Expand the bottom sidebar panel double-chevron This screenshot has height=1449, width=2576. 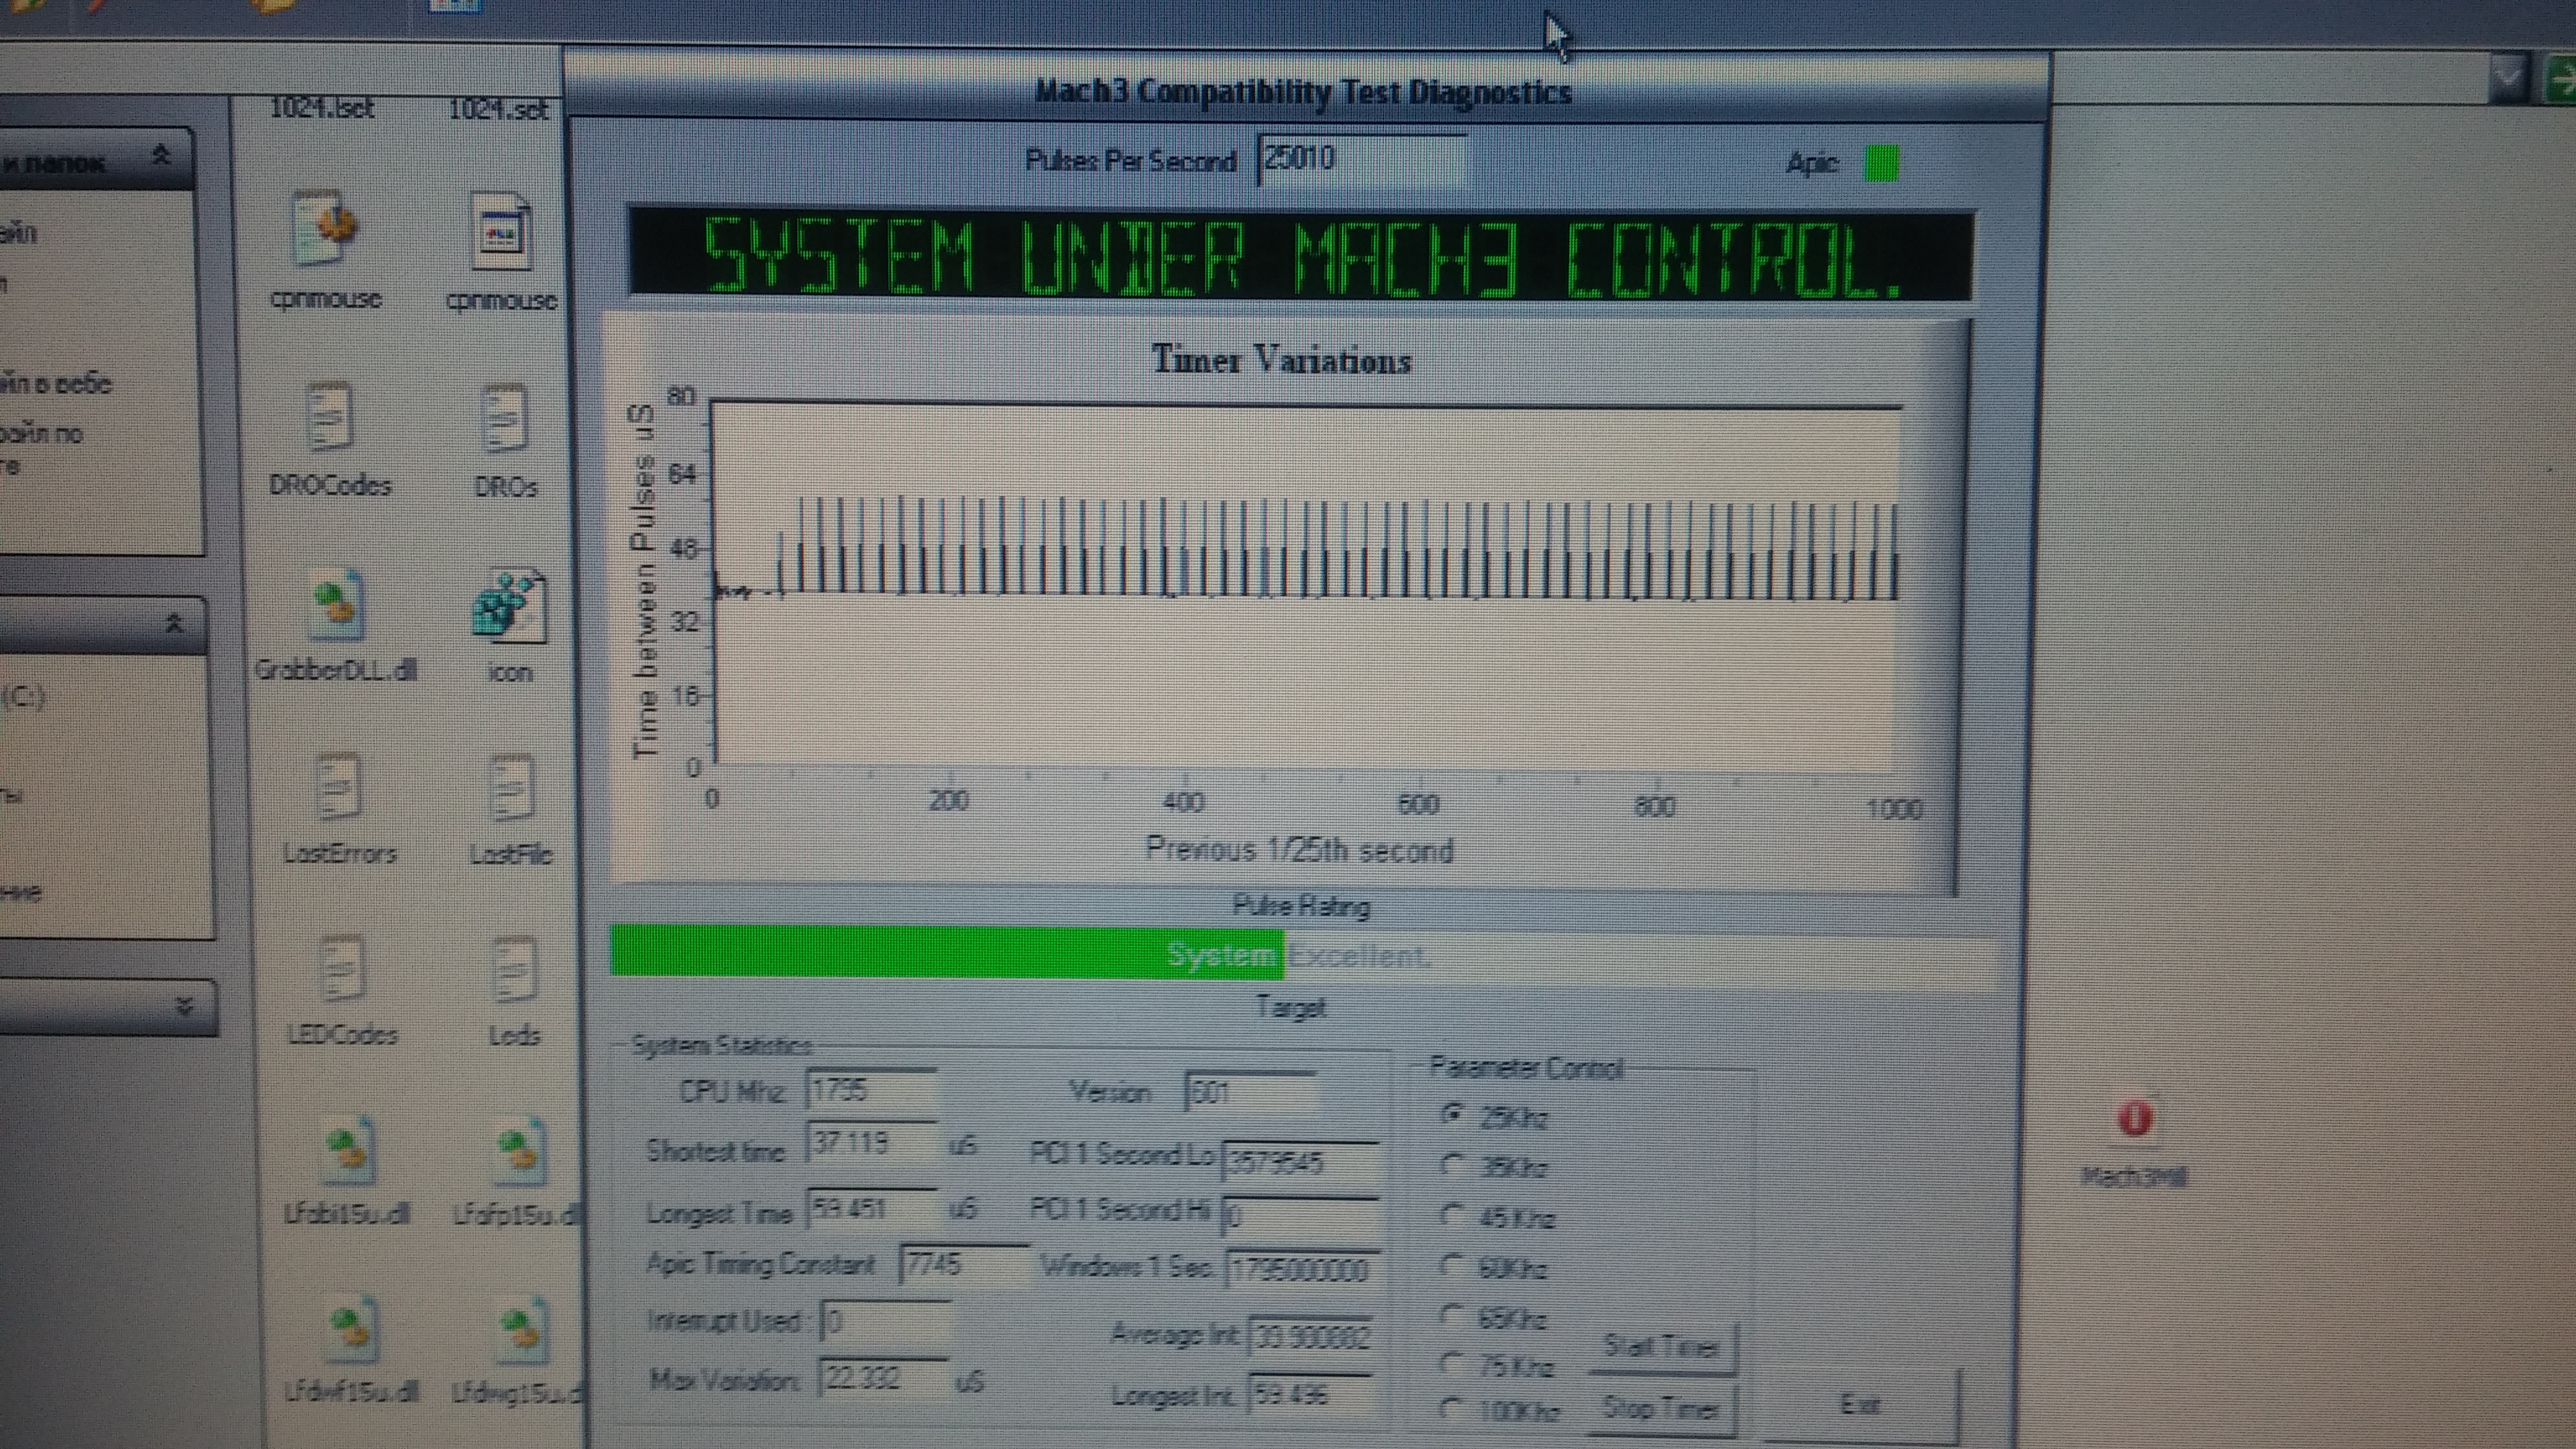184,1006
